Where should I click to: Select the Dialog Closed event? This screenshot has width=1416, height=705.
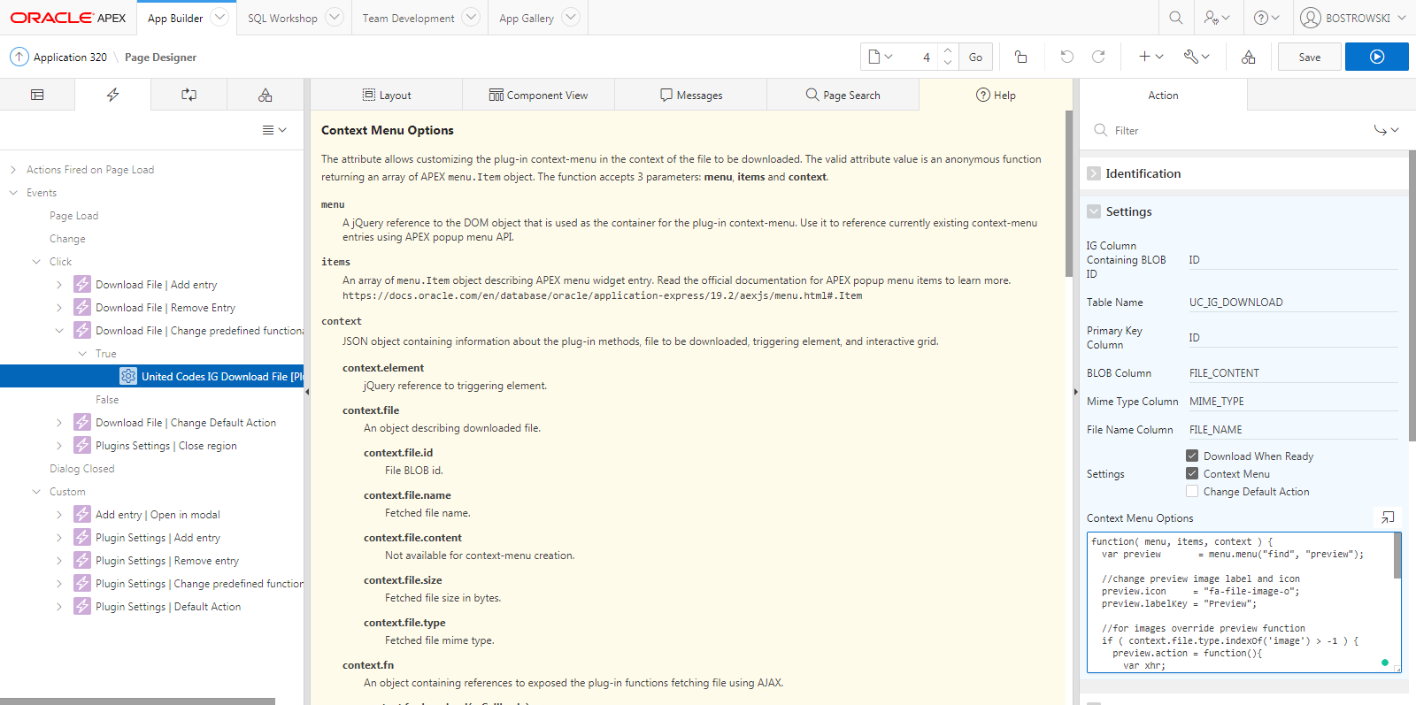(82, 468)
